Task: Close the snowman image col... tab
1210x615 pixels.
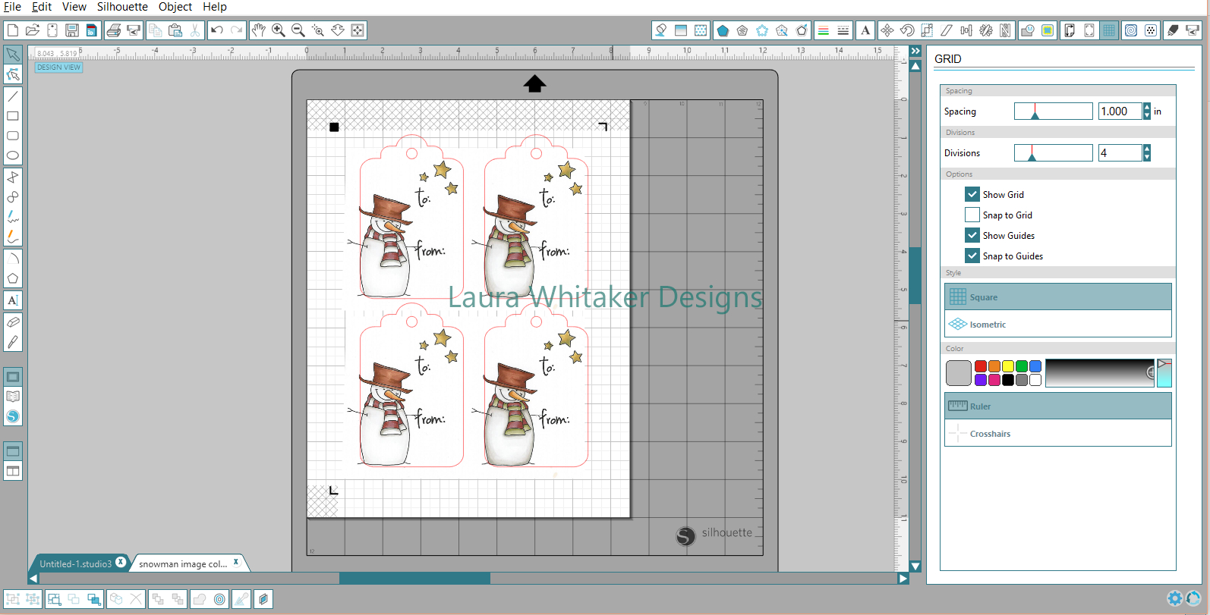Action: coord(236,562)
